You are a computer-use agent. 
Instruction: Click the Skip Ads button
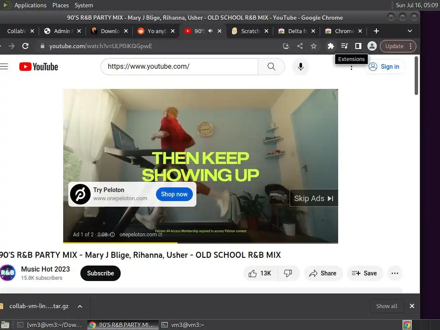(314, 198)
